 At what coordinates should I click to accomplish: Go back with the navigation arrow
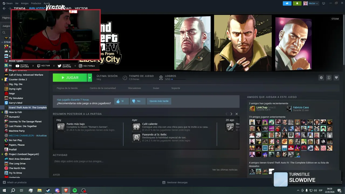click(4, 9)
